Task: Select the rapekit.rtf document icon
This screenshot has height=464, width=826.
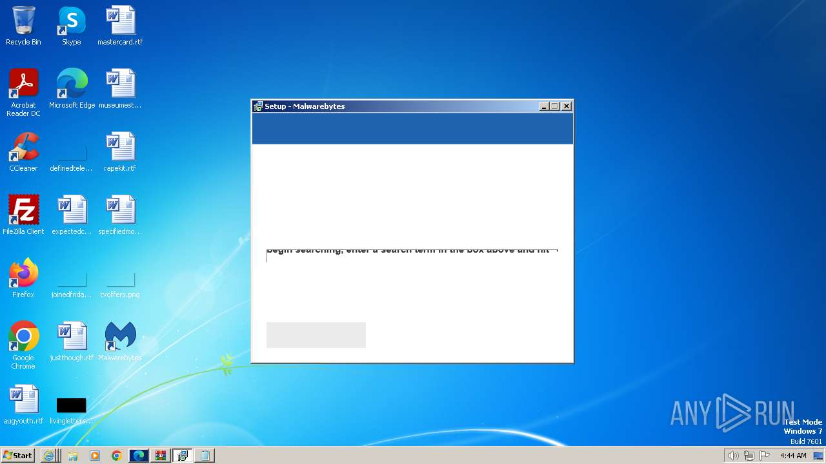Action: point(120,152)
